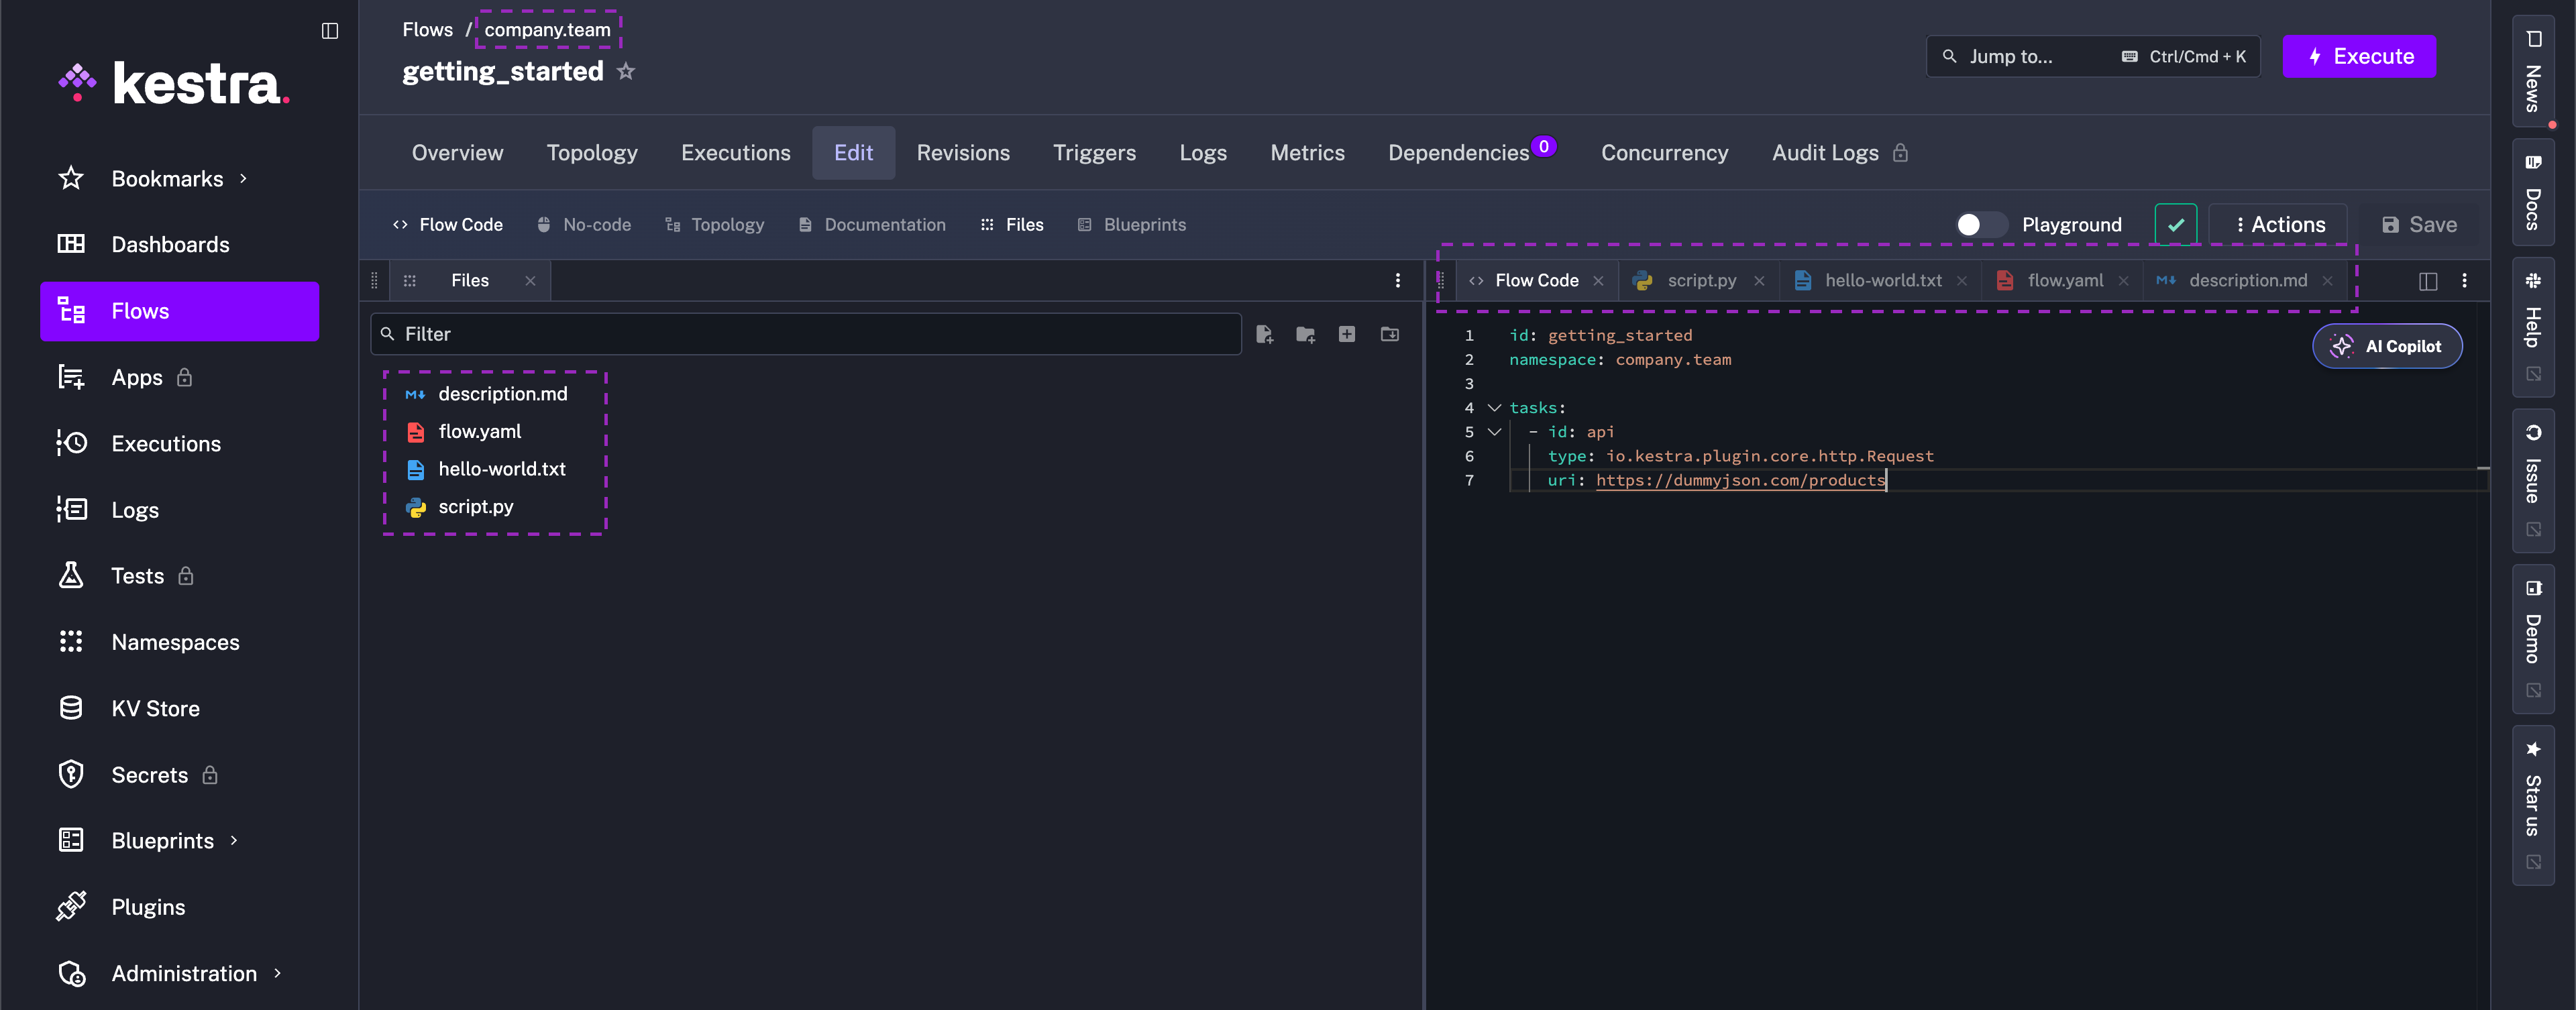The height and width of the screenshot is (1010, 2576).
Task: Open the import/export folder icon in Files toolbar
Action: click(1389, 334)
